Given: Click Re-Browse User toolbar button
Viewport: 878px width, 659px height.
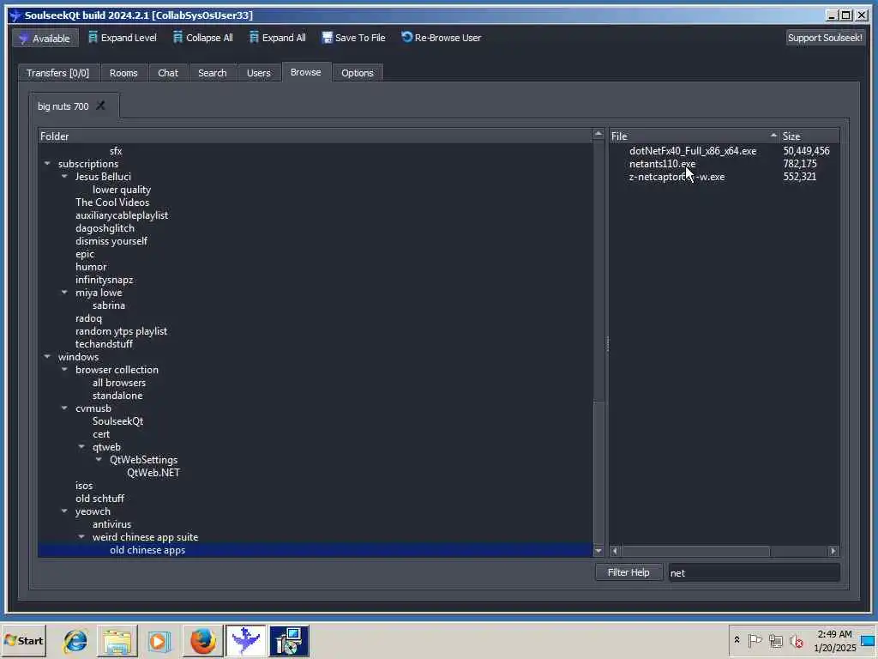Looking at the screenshot, I should (x=442, y=38).
